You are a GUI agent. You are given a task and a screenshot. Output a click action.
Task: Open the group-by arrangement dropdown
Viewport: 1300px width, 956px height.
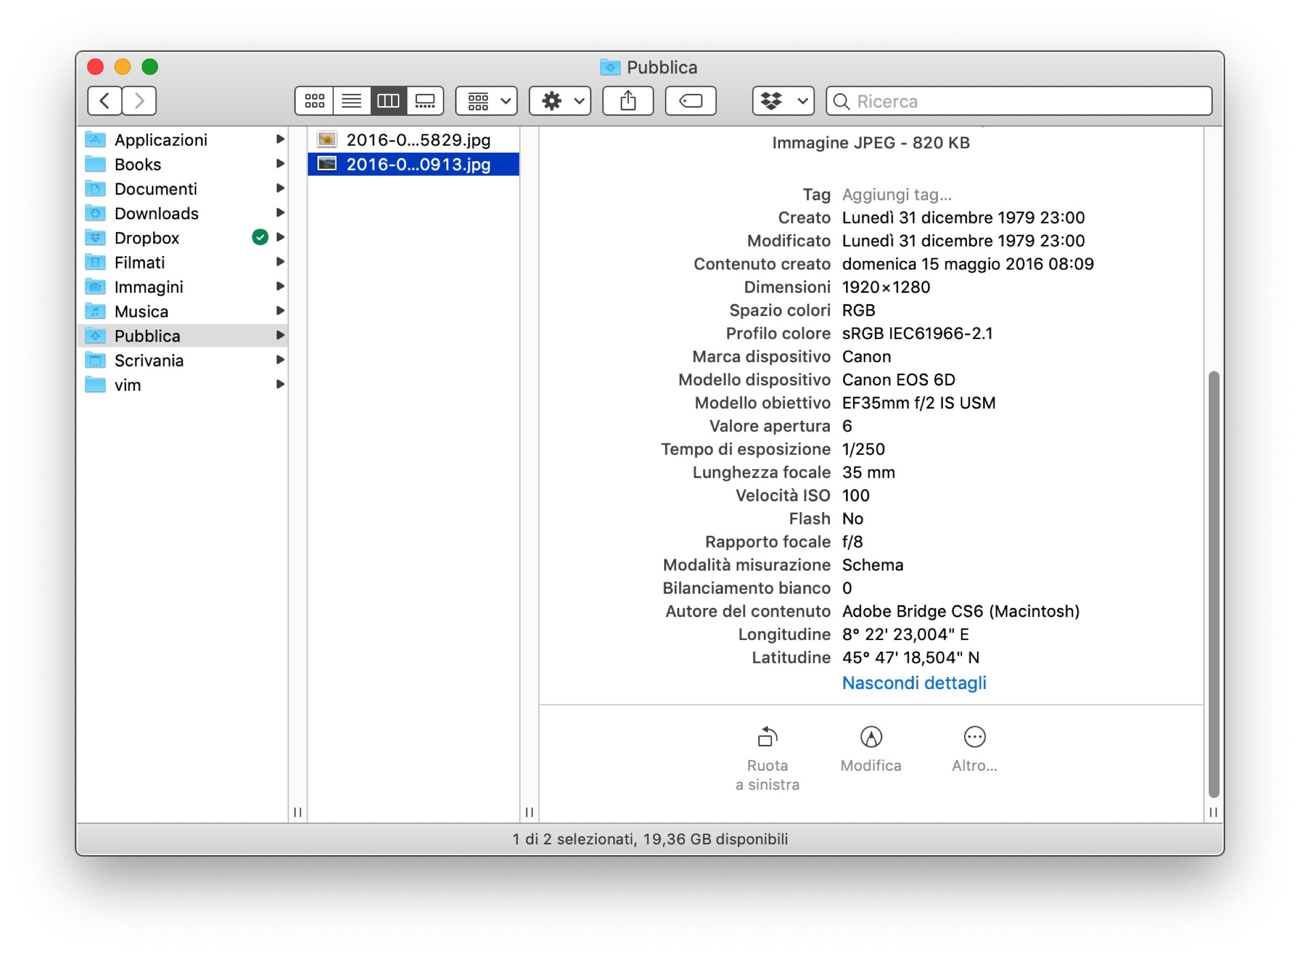click(486, 101)
